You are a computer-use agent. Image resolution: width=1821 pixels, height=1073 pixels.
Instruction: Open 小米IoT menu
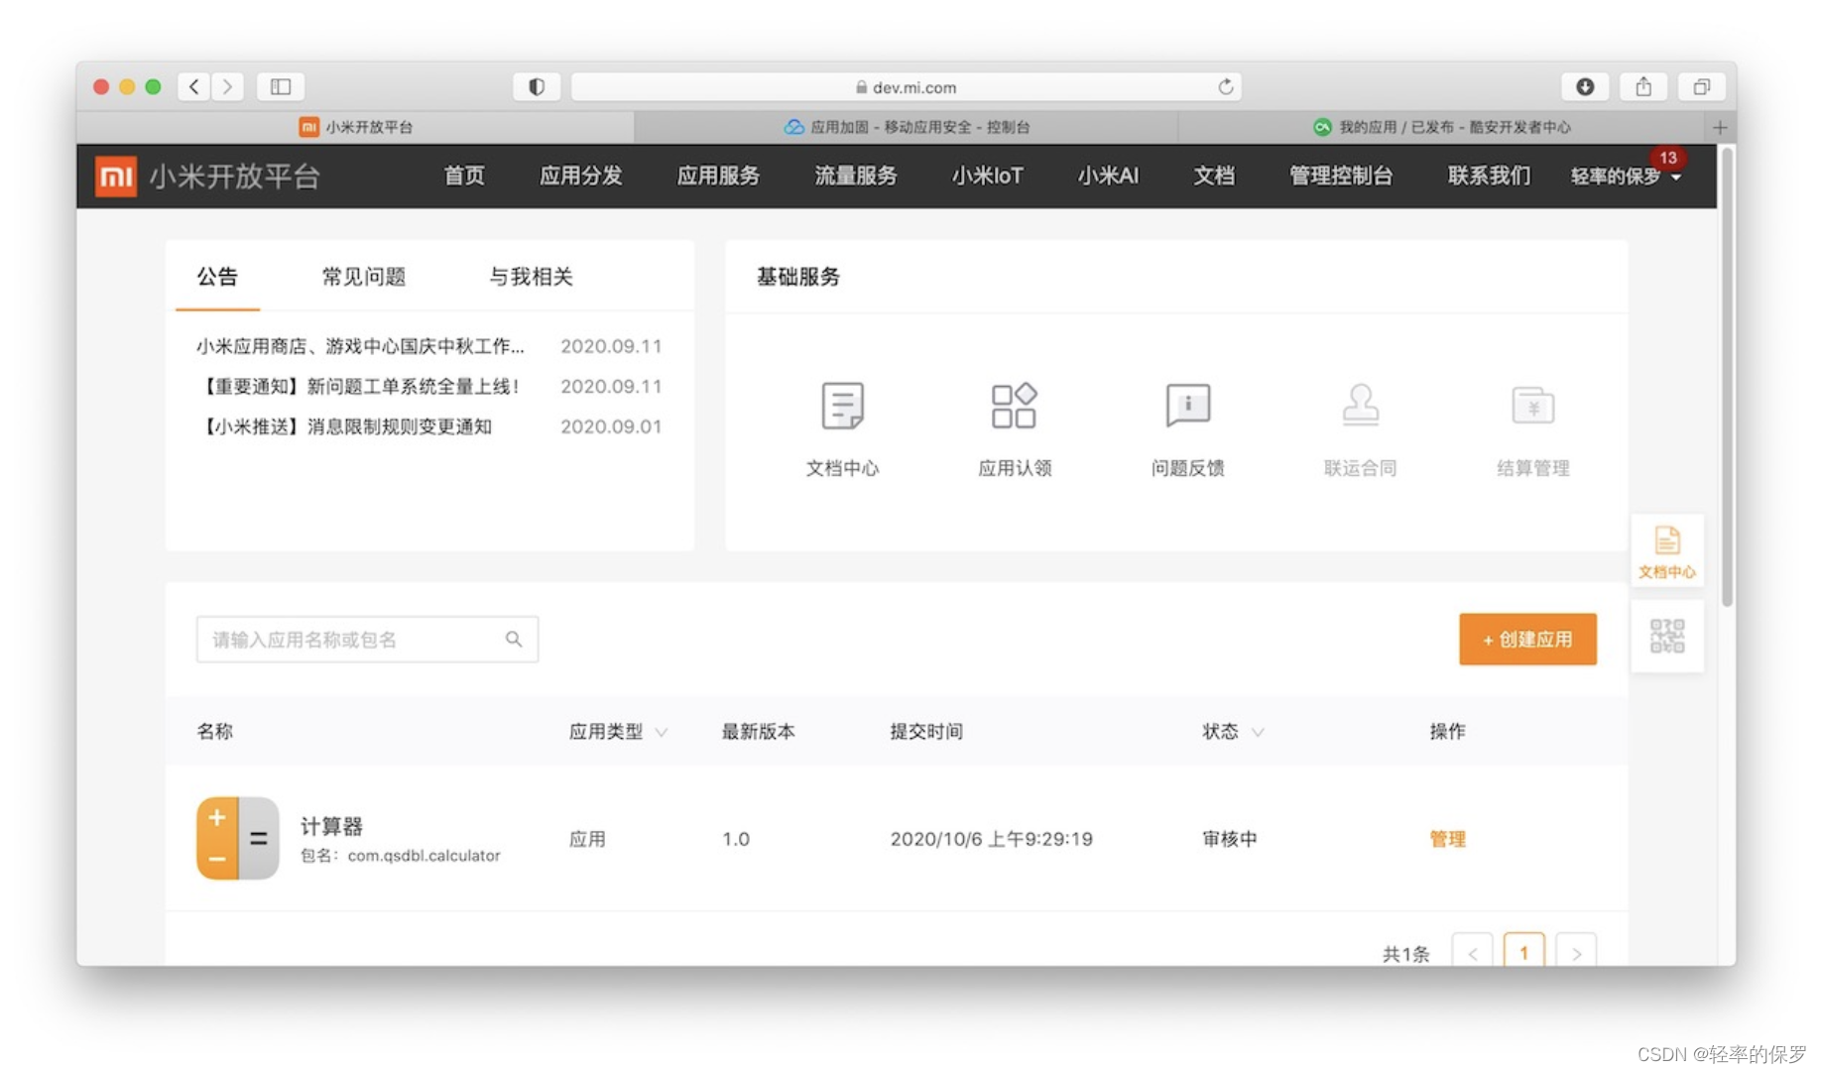[x=987, y=177]
